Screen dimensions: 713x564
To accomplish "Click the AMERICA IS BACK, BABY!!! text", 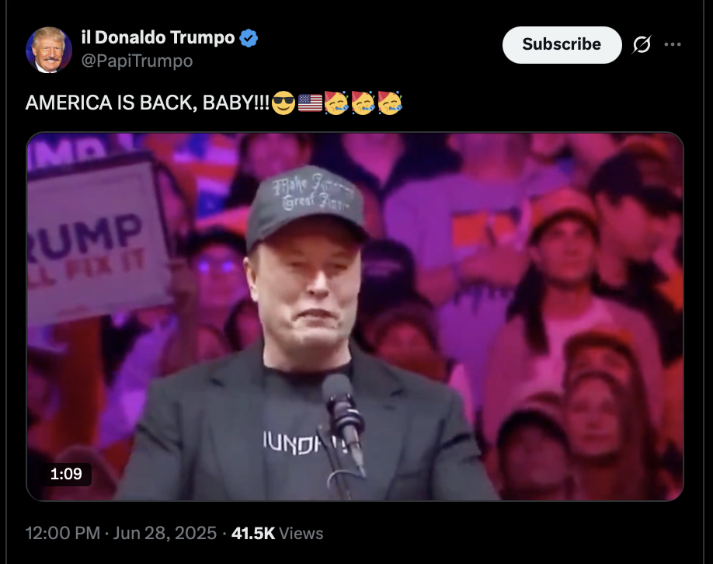I will click(x=148, y=103).
